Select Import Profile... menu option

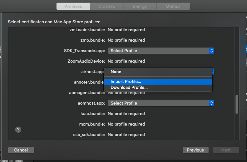click(x=126, y=82)
